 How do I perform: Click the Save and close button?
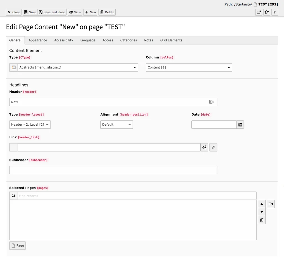[52, 12]
